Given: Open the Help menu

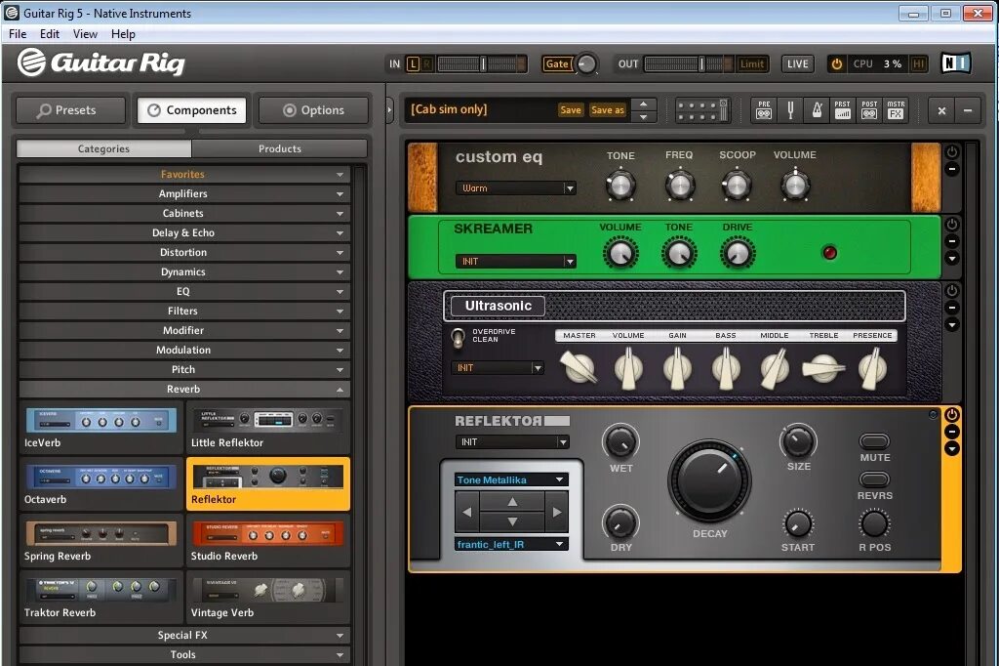Looking at the screenshot, I should pyautogui.click(x=123, y=34).
